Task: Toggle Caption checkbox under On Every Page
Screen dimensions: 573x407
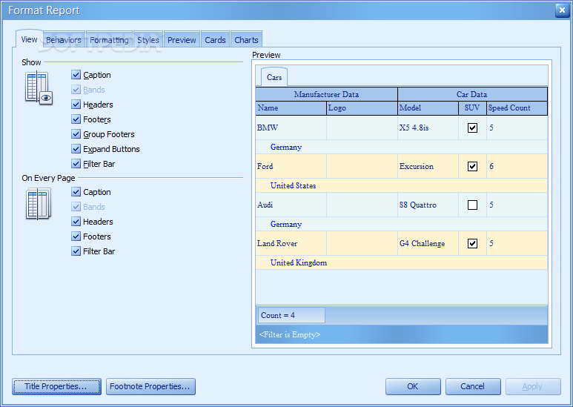Action: (x=76, y=192)
